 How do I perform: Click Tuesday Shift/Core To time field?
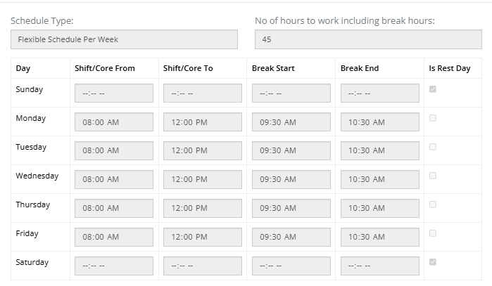[x=202, y=151]
